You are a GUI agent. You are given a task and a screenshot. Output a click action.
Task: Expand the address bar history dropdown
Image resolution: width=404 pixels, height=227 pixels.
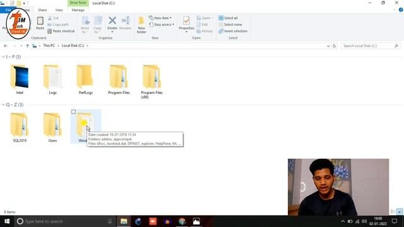[328, 46]
